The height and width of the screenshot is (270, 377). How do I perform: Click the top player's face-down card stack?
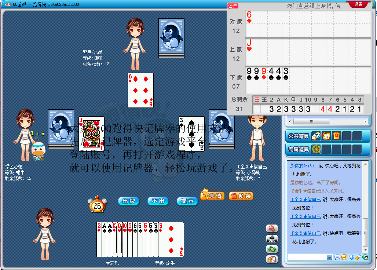click(171, 38)
